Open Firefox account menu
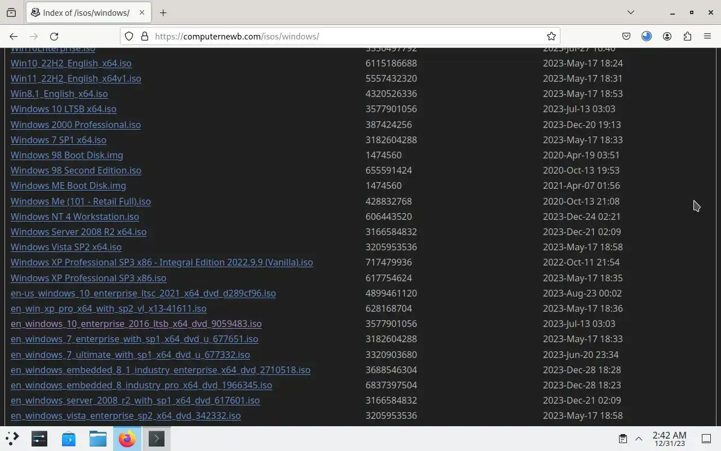The image size is (721, 451). (667, 36)
